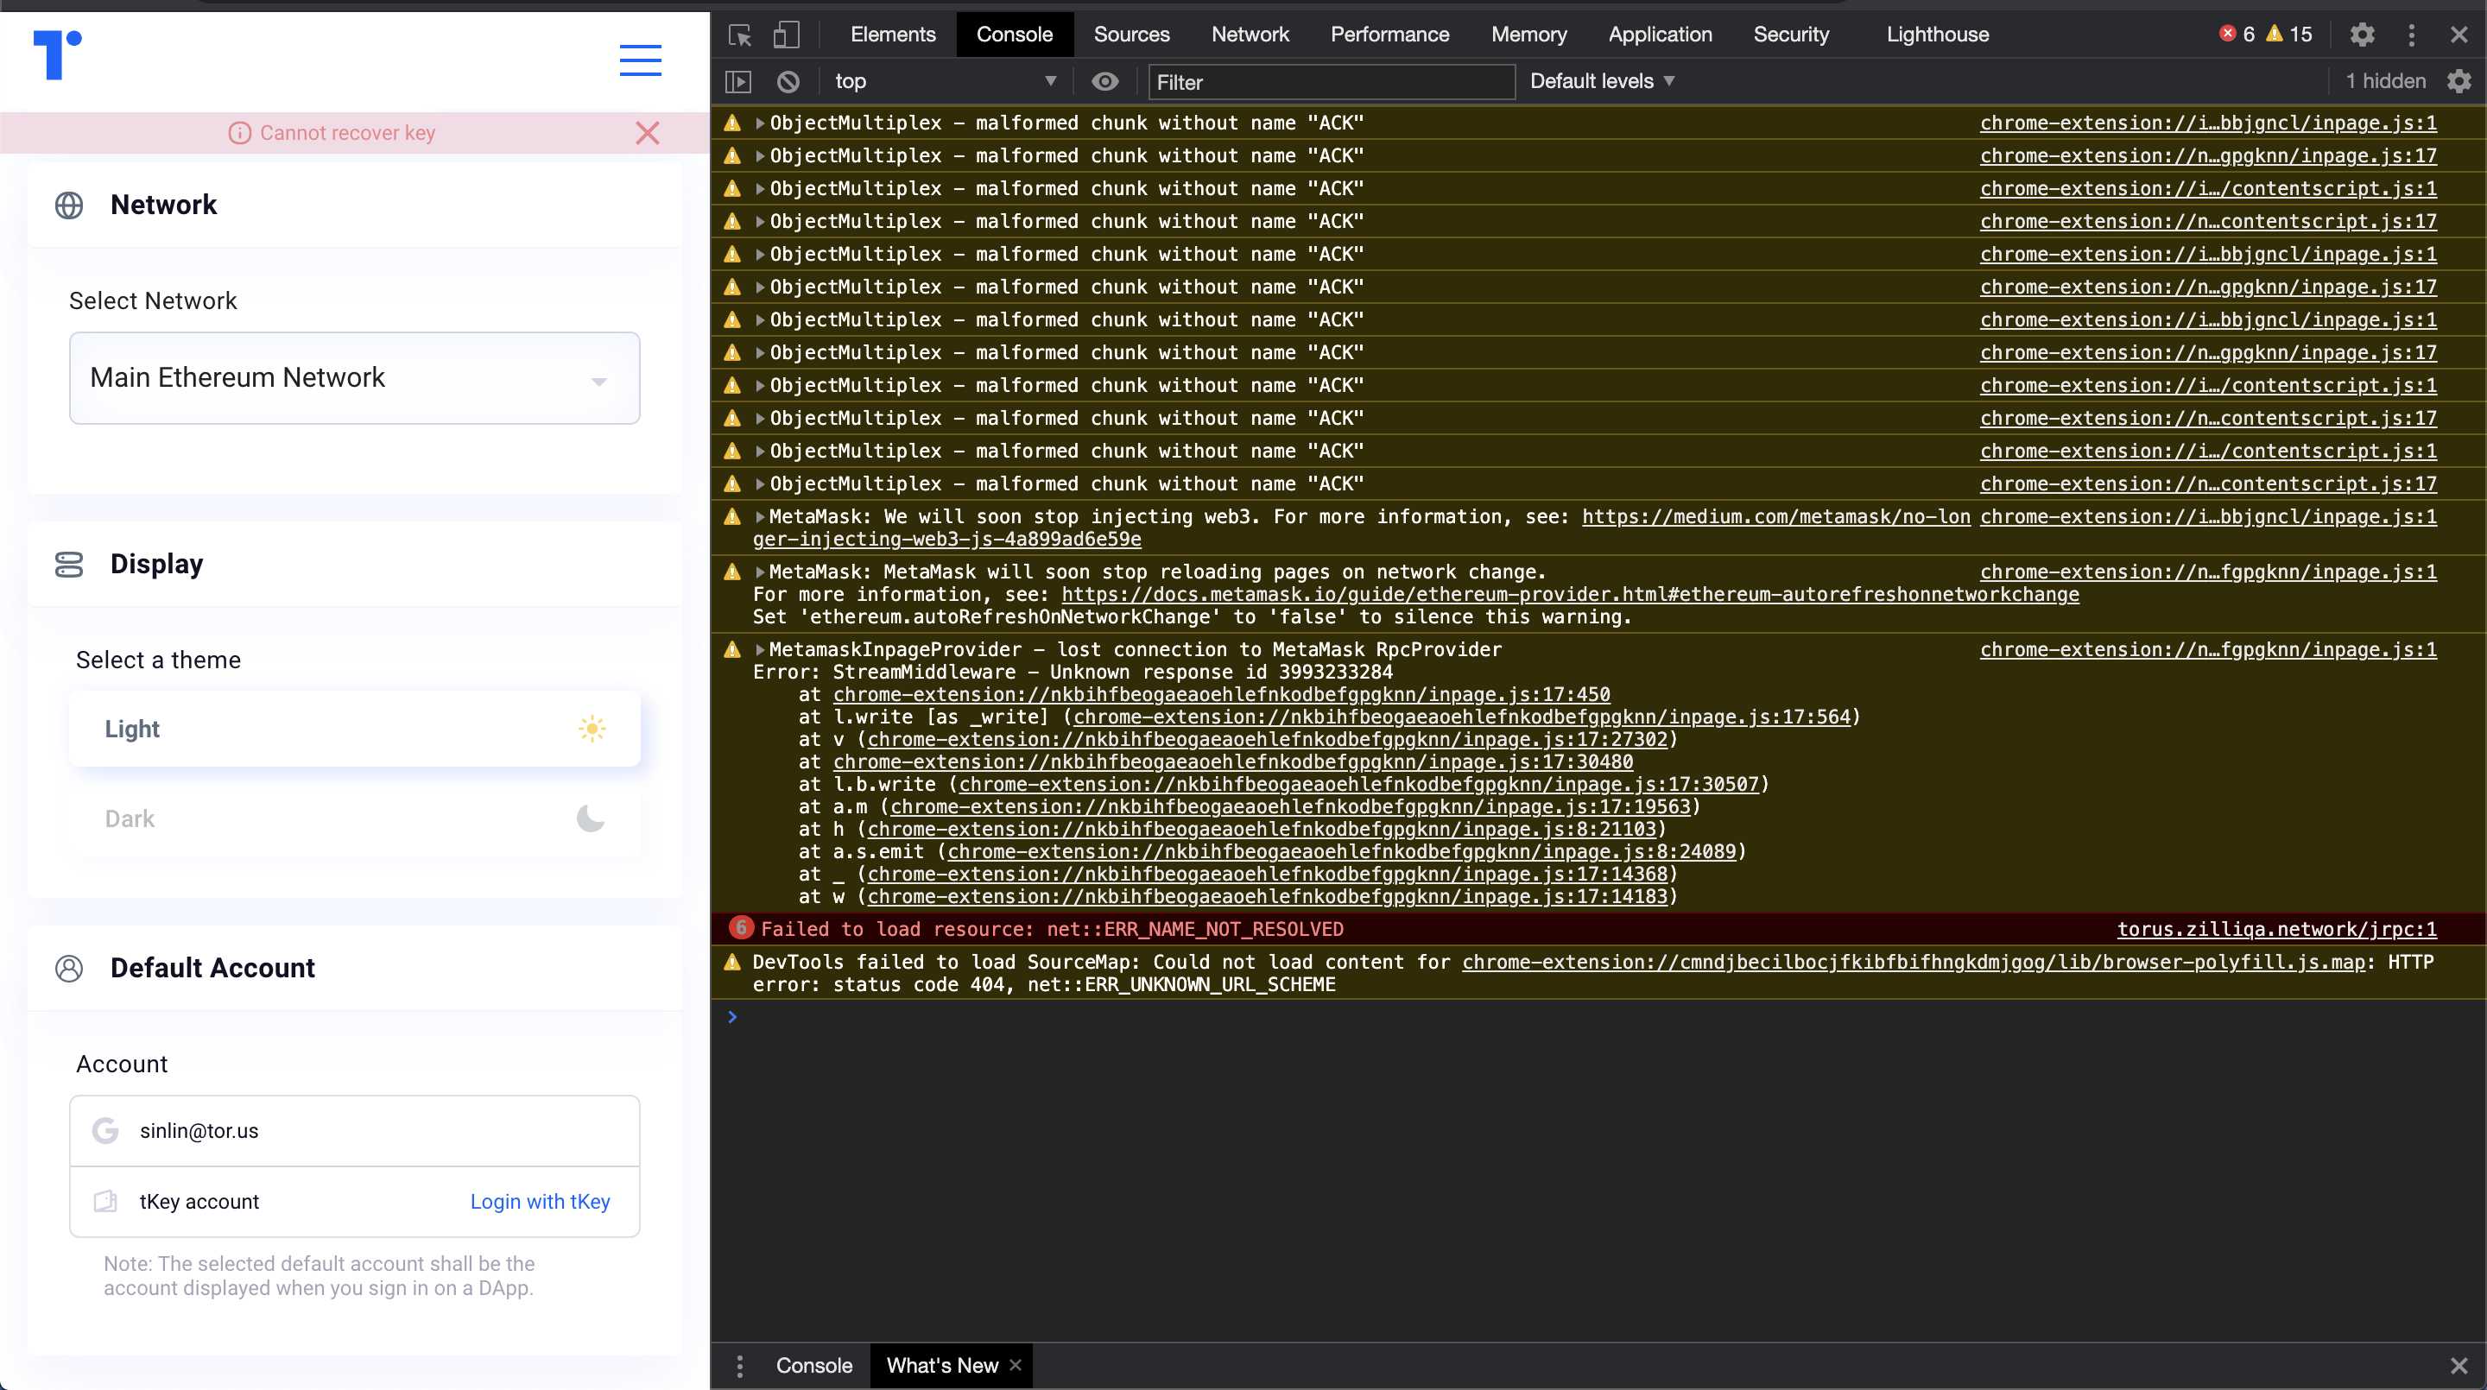Open the Main Ethereum Network dropdown
2487x1390 pixels.
tap(354, 378)
